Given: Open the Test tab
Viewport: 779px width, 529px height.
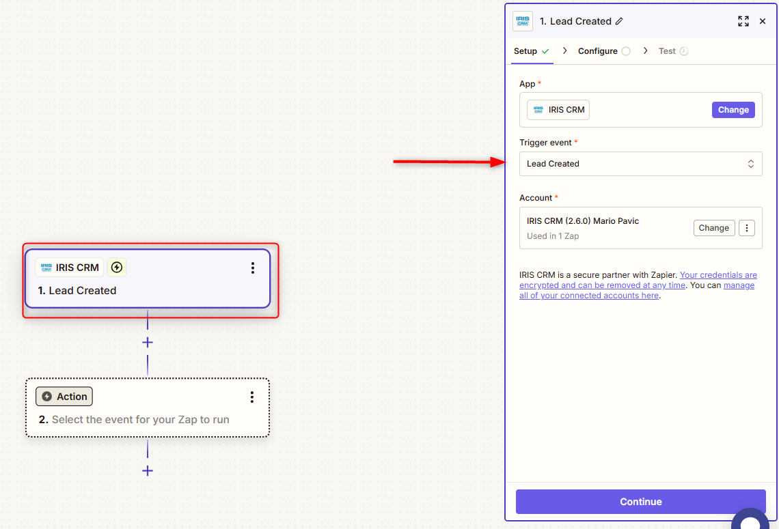Looking at the screenshot, I should click(667, 51).
